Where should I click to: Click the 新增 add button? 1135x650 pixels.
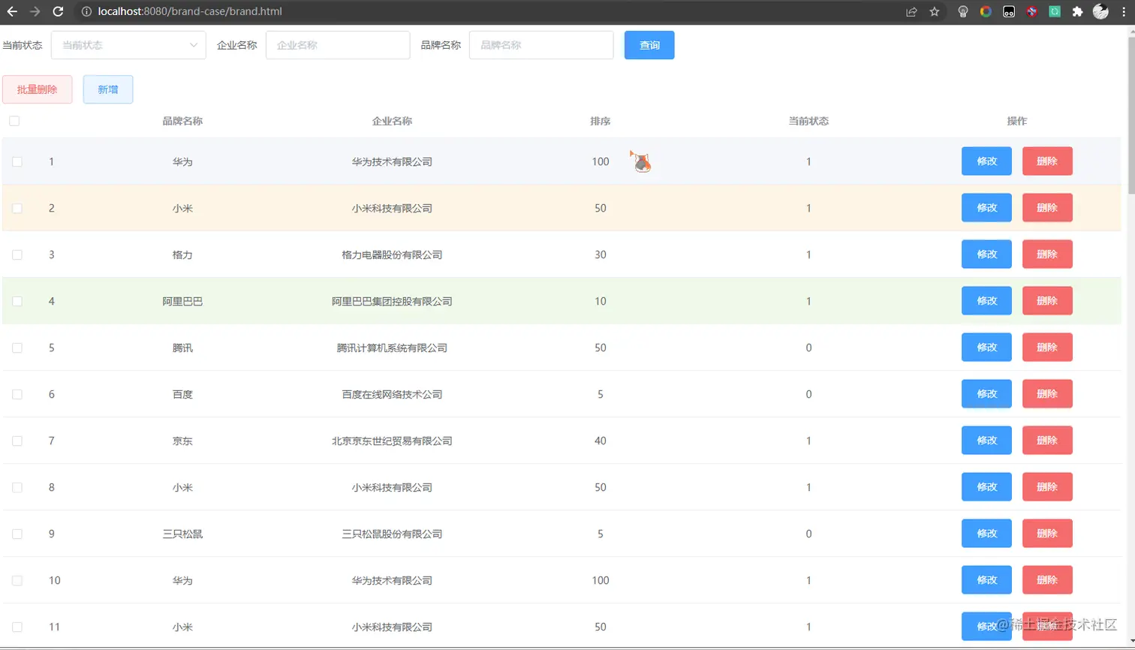coord(108,89)
